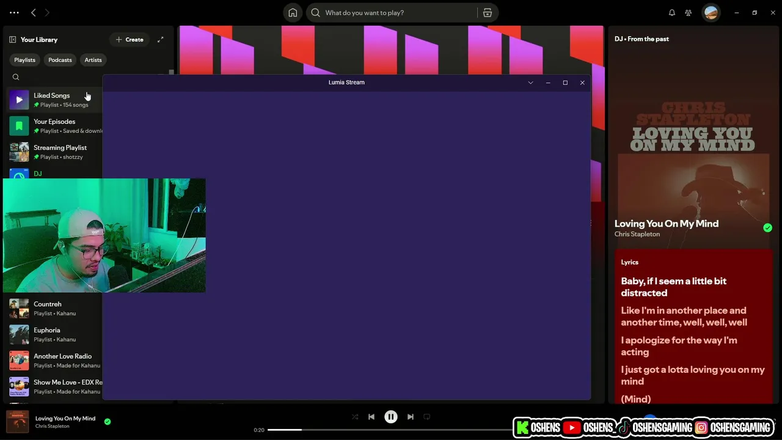Filter the library by Artists
The image size is (782, 440).
coord(93,60)
